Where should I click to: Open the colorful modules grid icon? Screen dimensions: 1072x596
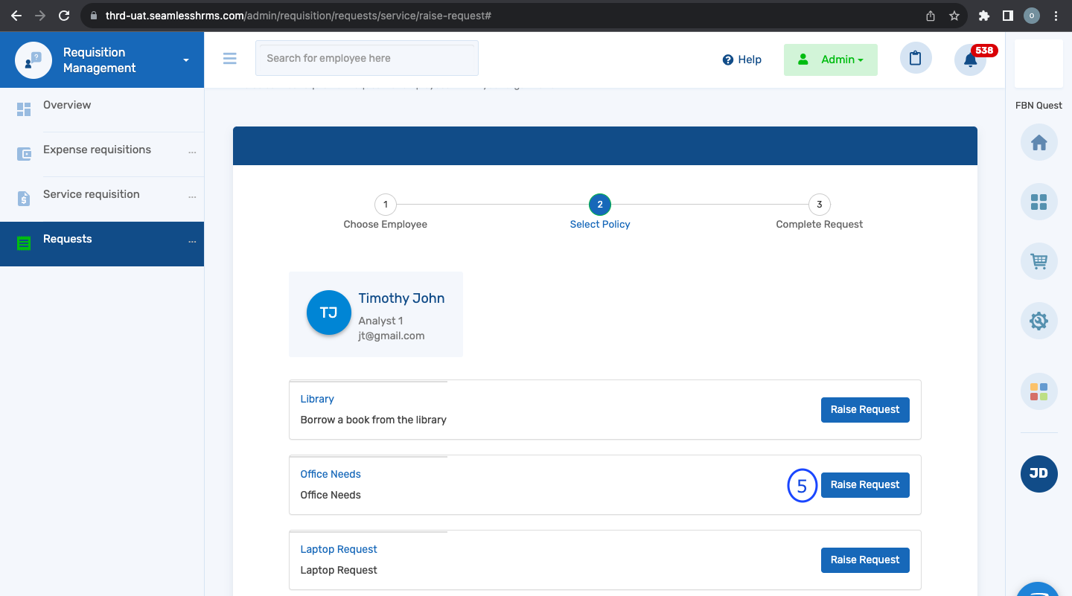(1038, 391)
